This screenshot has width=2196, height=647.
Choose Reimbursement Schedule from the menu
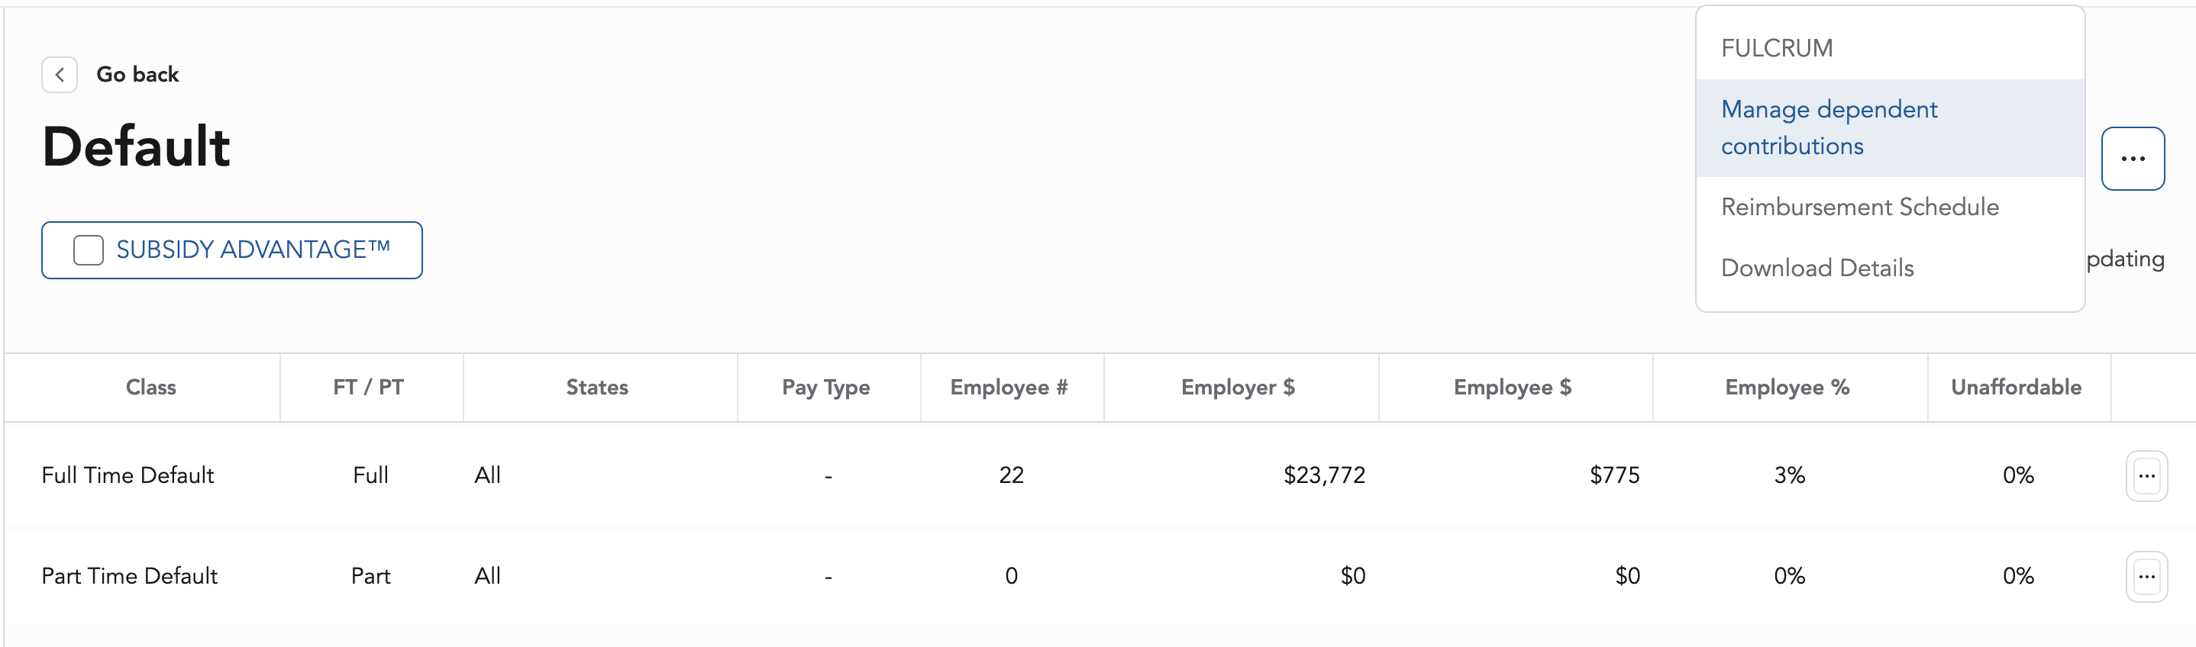(1859, 207)
